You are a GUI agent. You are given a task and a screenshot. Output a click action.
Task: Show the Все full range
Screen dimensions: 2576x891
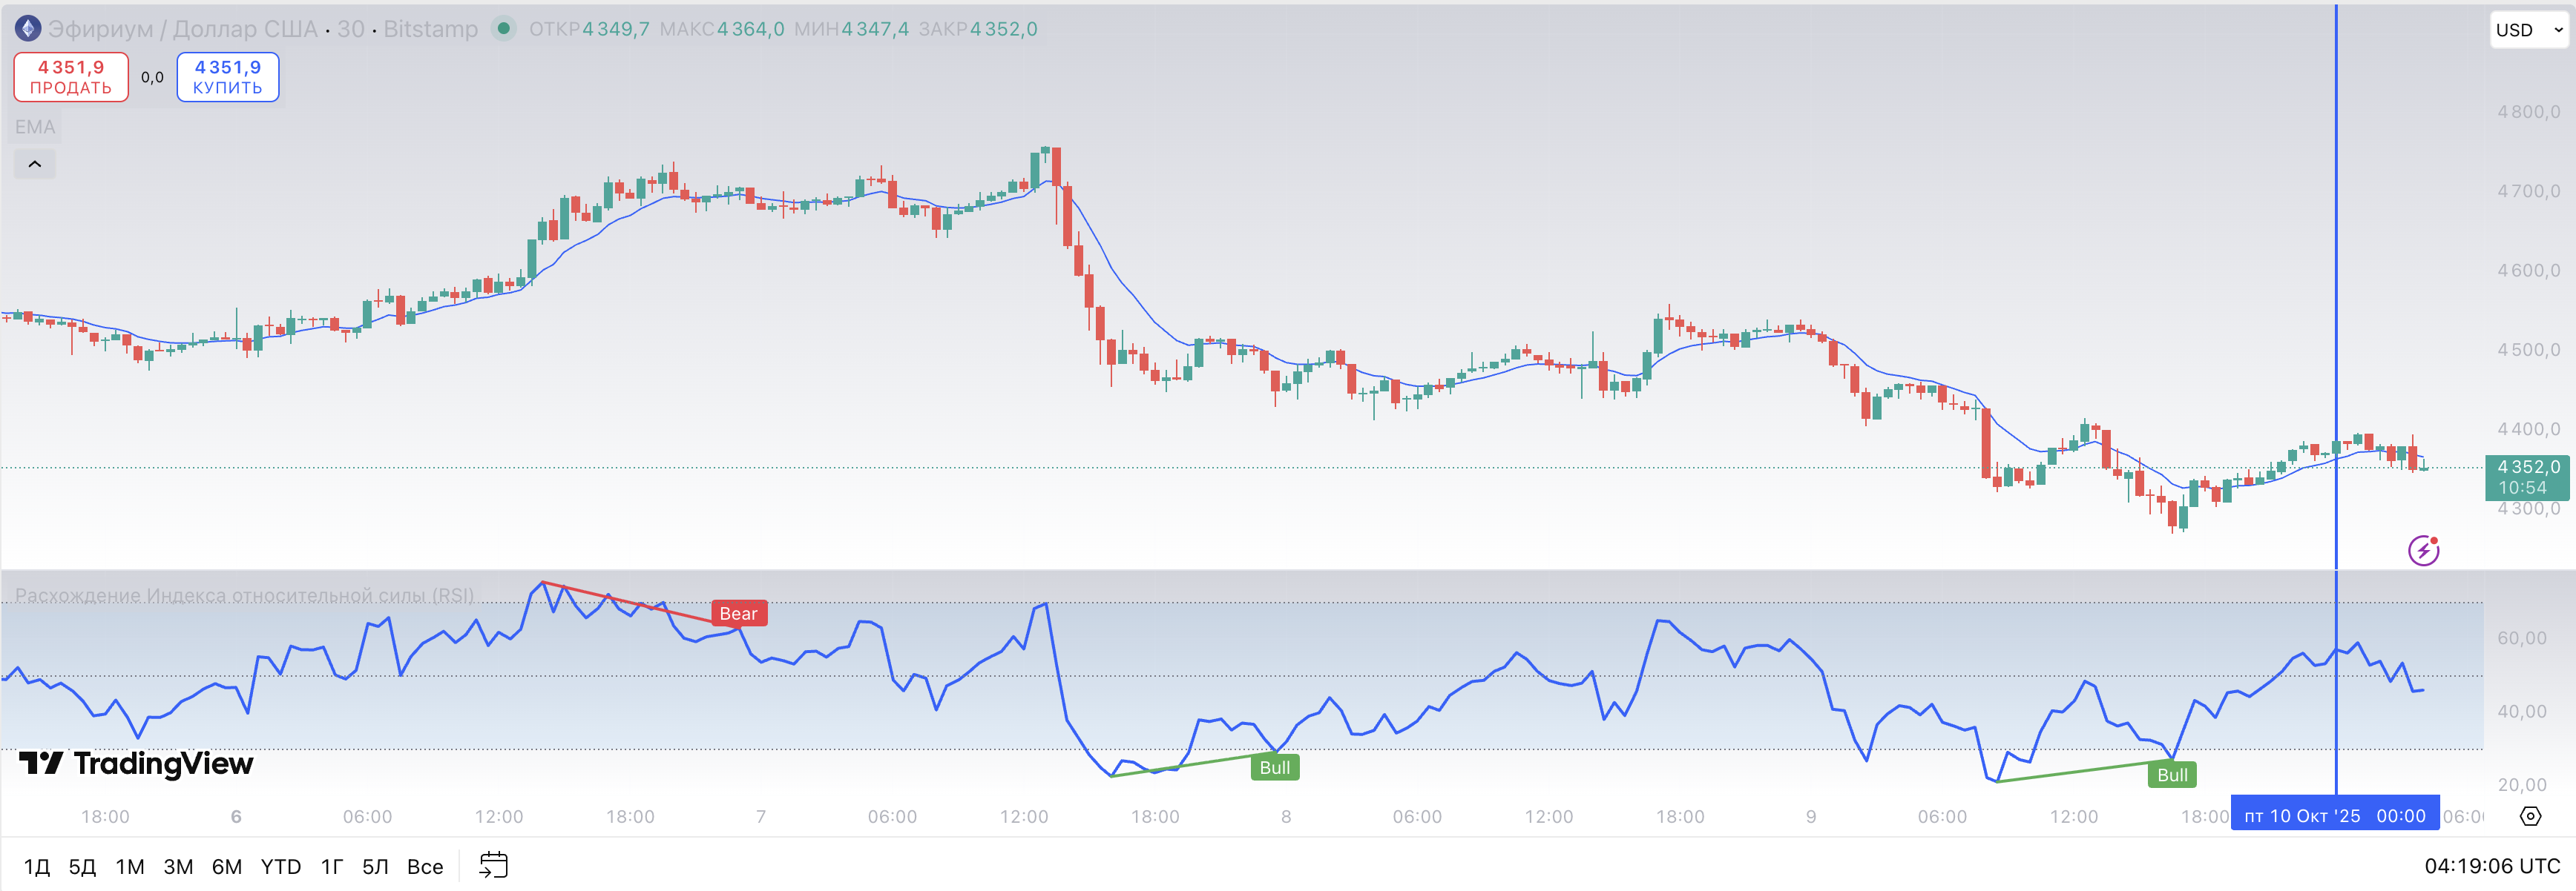(425, 866)
